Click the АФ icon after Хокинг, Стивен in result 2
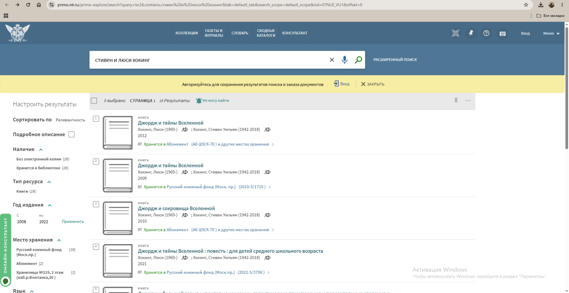 [267, 172]
